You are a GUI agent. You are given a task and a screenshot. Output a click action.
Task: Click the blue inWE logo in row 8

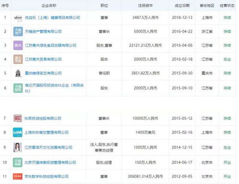tap(18, 132)
